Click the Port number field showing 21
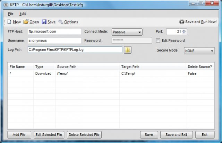 tap(174, 32)
